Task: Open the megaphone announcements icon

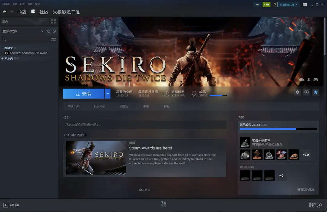Action: coord(257,5)
